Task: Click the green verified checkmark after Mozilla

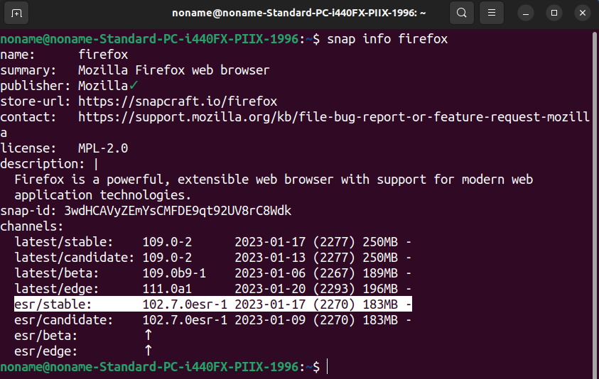Action: pyautogui.click(x=134, y=85)
